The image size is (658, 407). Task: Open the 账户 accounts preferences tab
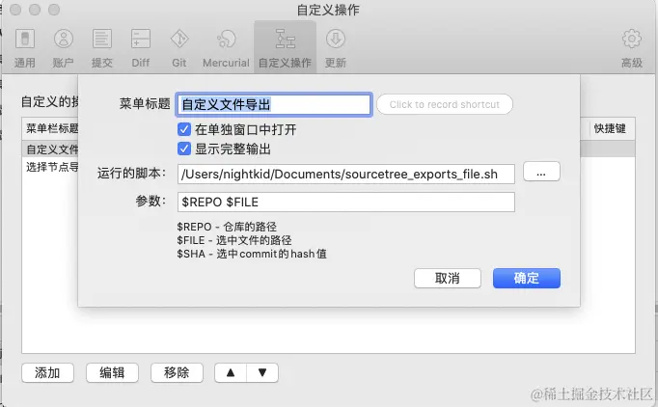click(x=64, y=48)
